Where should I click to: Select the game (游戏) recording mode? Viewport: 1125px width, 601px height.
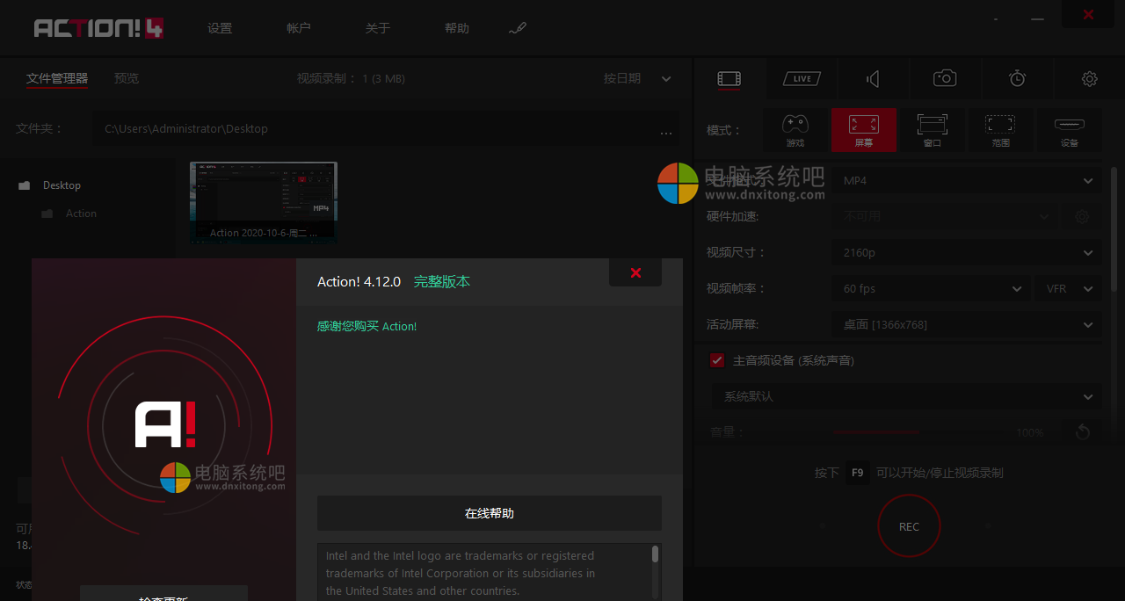click(x=795, y=130)
